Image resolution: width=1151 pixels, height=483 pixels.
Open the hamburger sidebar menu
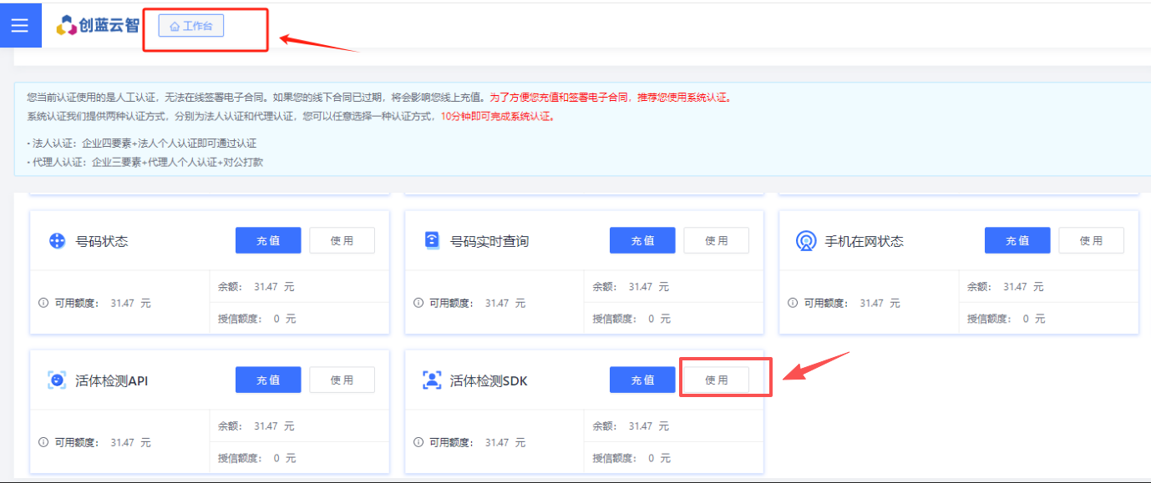tap(19, 25)
